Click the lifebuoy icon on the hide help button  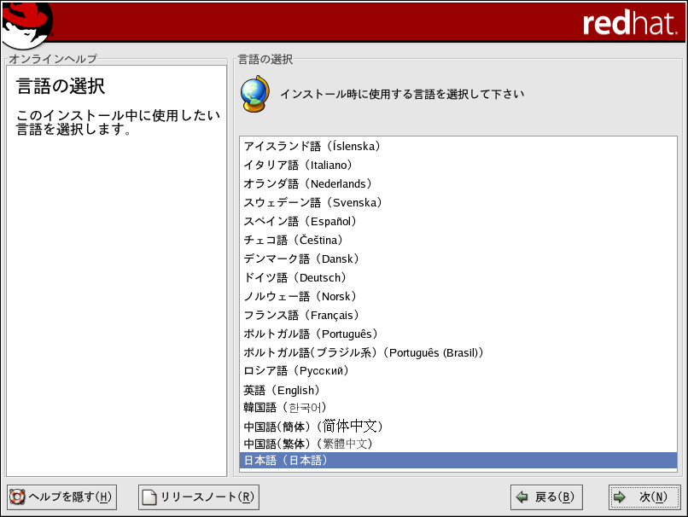17,497
